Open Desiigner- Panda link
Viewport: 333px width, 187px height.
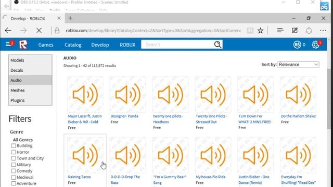pos(124,116)
